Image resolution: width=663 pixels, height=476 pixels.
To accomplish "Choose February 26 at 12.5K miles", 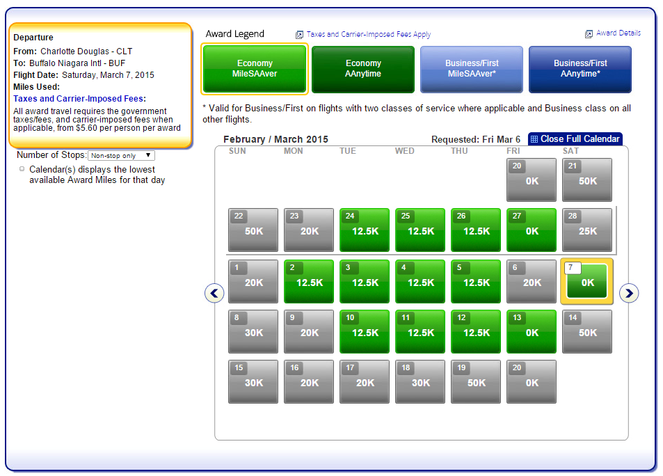I will coord(476,230).
